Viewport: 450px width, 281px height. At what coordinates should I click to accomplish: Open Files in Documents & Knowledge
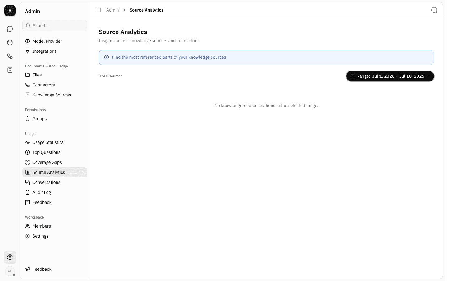55,75
